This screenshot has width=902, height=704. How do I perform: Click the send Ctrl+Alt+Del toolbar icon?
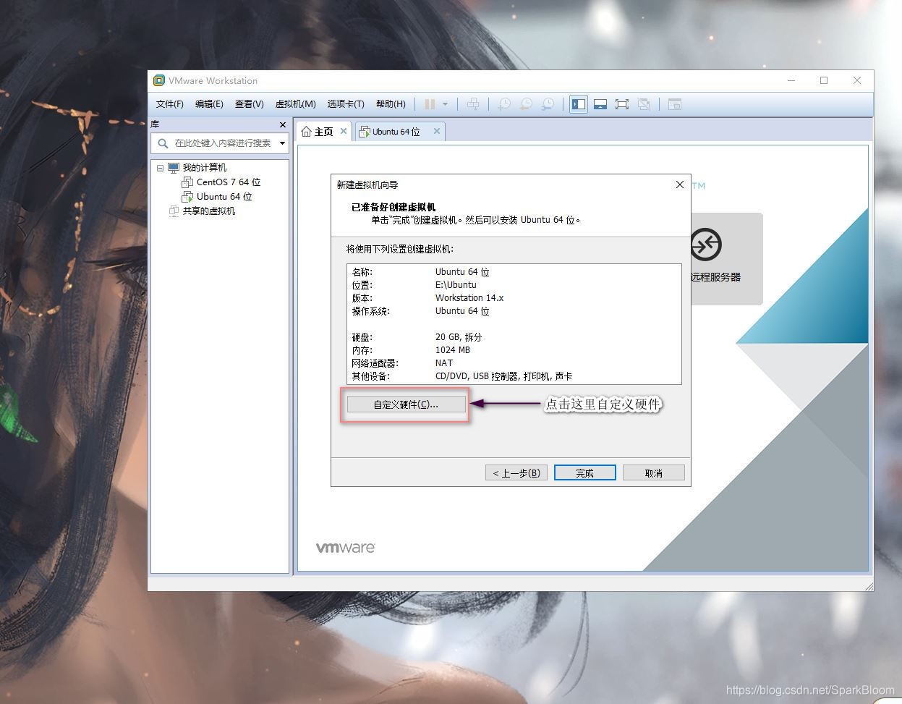pyautogui.click(x=473, y=104)
